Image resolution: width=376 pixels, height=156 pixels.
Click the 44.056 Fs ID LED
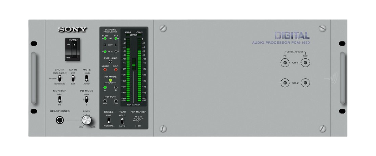[x=105, y=51]
